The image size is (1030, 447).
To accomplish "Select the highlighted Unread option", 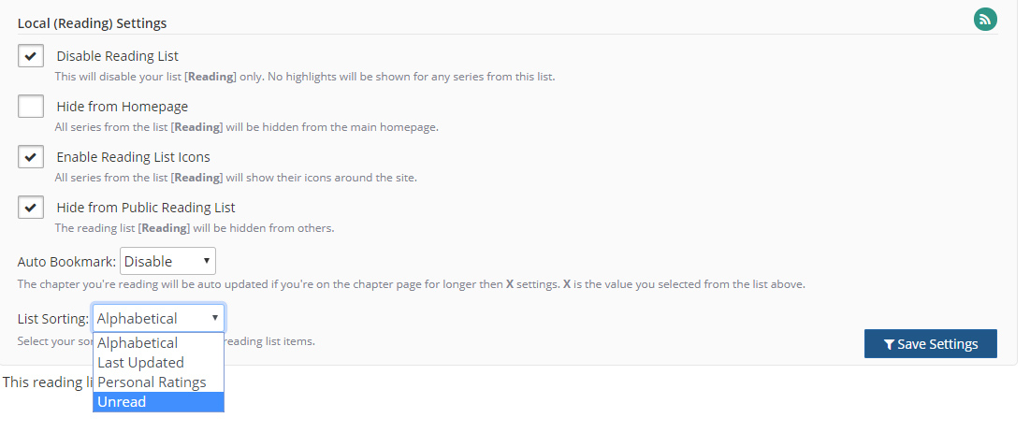I will click(122, 402).
